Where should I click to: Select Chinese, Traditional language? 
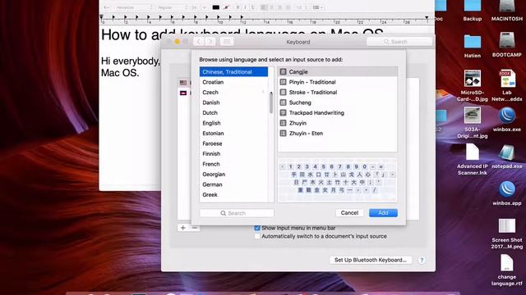233,72
